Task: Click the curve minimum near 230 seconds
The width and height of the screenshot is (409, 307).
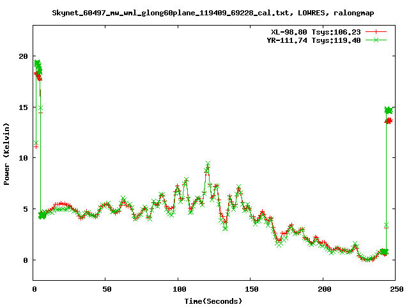Action: point(367,259)
